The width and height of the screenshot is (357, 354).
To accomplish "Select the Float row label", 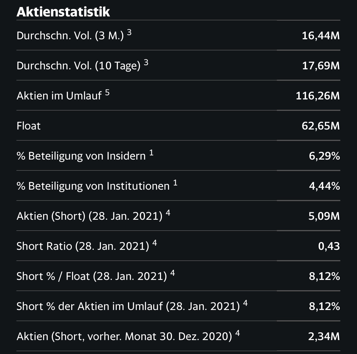I will (29, 126).
